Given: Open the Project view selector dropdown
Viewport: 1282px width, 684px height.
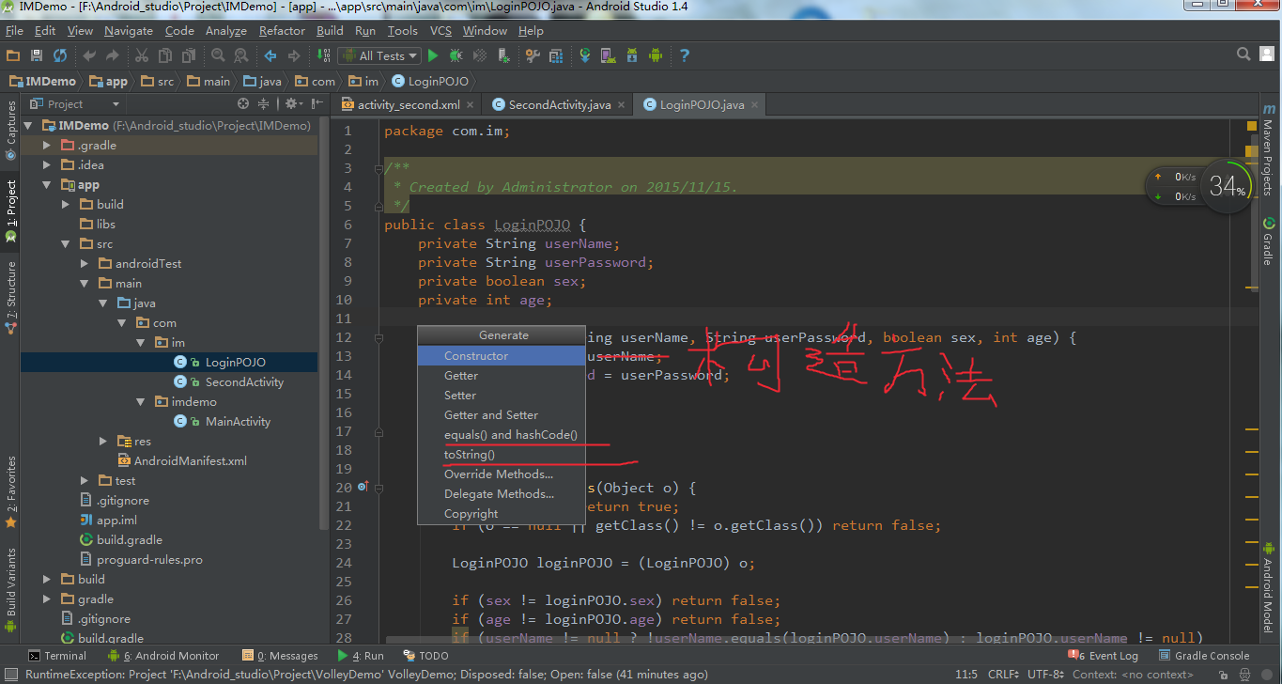Looking at the screenshot, I should click(75, 104).
